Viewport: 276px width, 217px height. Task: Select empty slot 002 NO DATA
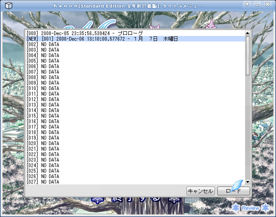(135, 44)
